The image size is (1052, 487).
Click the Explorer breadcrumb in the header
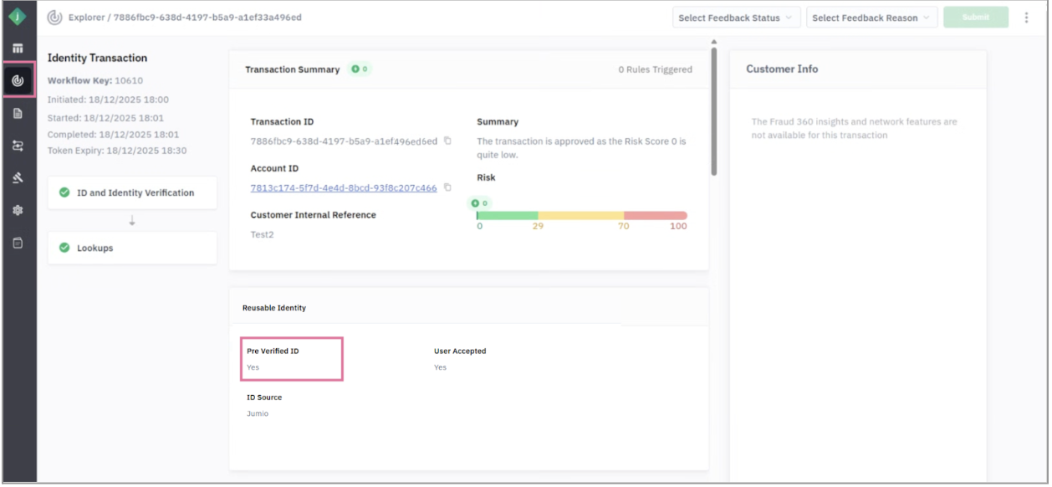point(86,18)
